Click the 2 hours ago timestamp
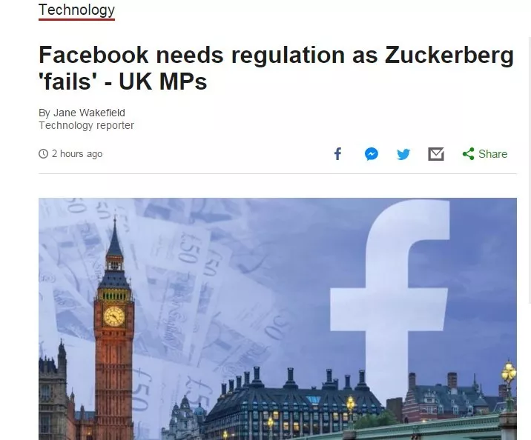This screenshot has height=440, width=531. [77, 154]
